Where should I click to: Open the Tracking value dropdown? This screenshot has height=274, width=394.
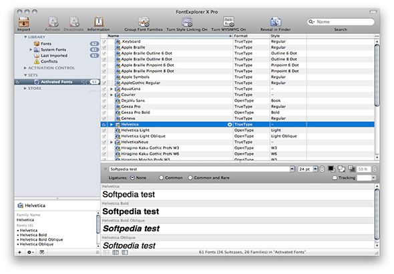pos(374,177)
